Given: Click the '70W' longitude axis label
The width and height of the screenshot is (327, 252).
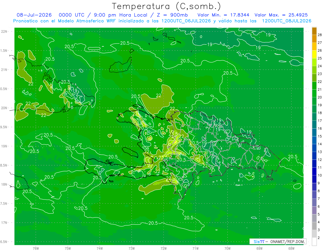Looking at the screenshot, I should coord(228,248).
